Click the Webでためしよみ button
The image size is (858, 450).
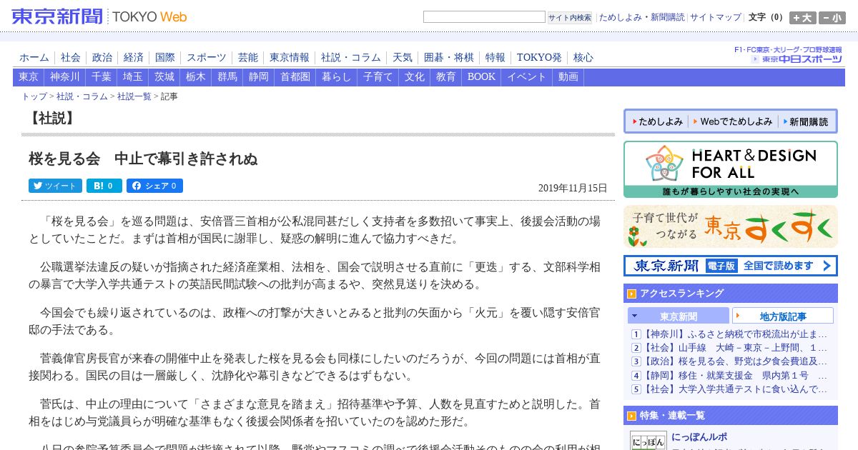click(x=732, y=121)
